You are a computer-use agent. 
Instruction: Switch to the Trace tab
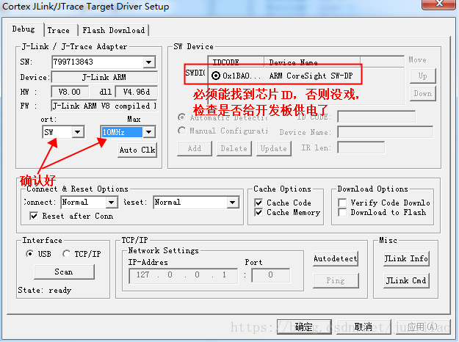coord(59,30)
